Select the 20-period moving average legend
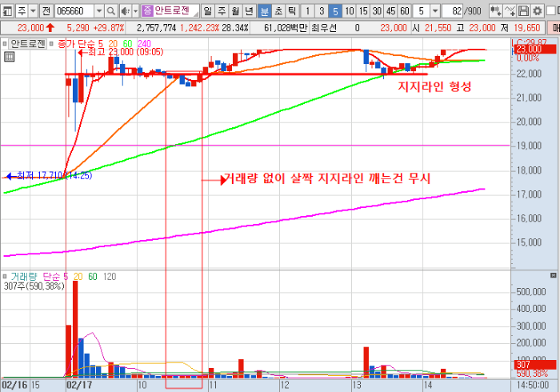 coord(113,44)
